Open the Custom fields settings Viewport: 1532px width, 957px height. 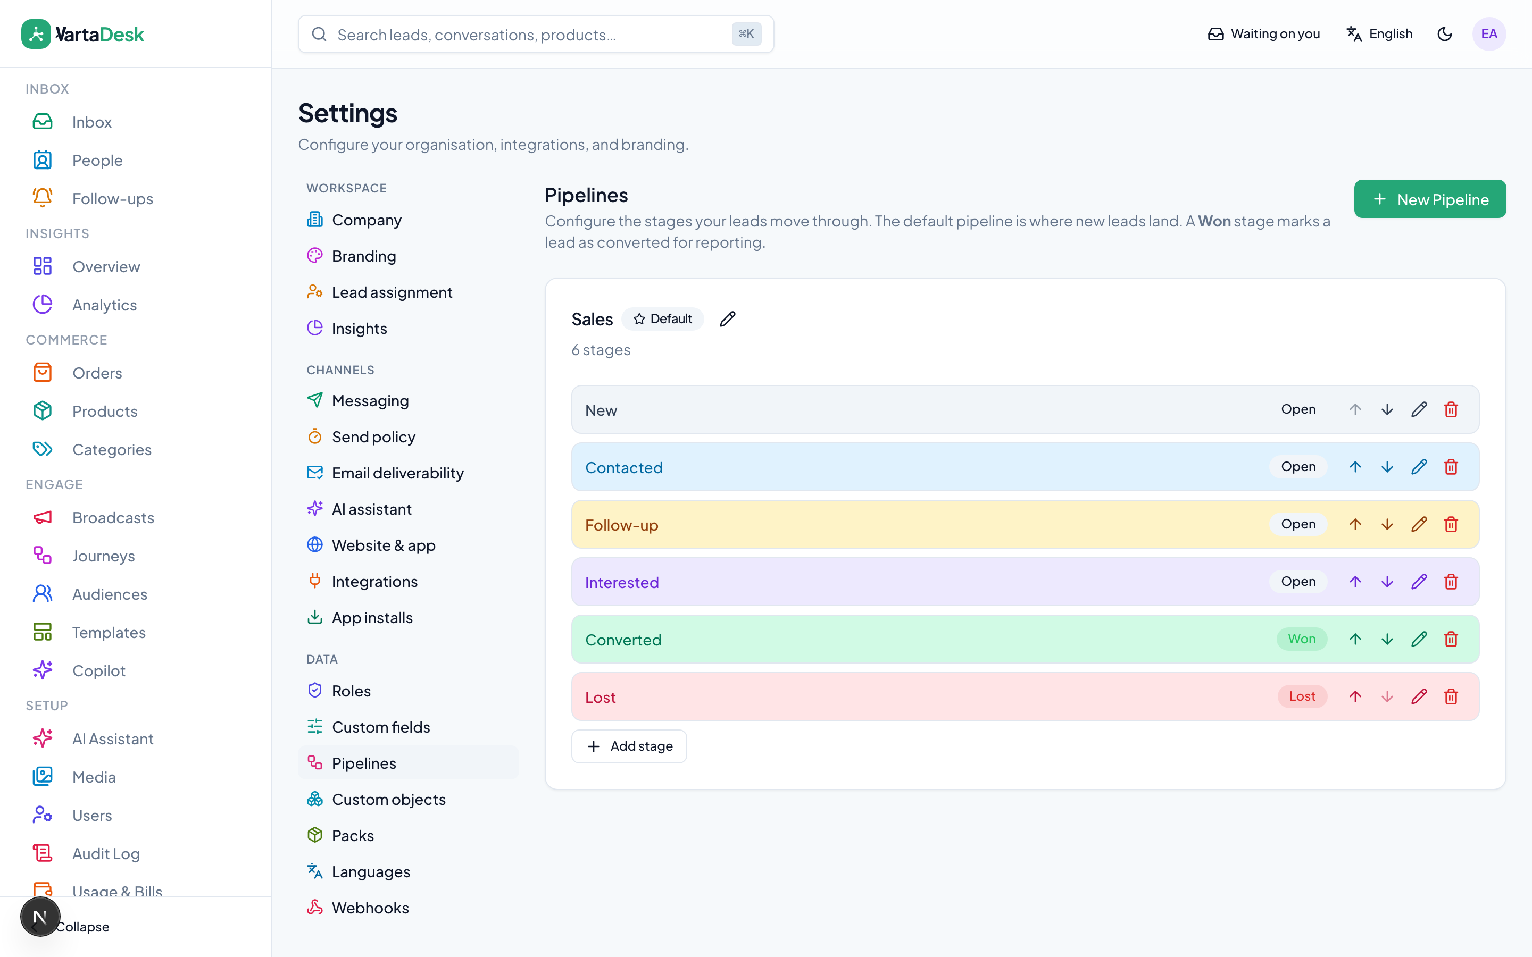(409, 727)
